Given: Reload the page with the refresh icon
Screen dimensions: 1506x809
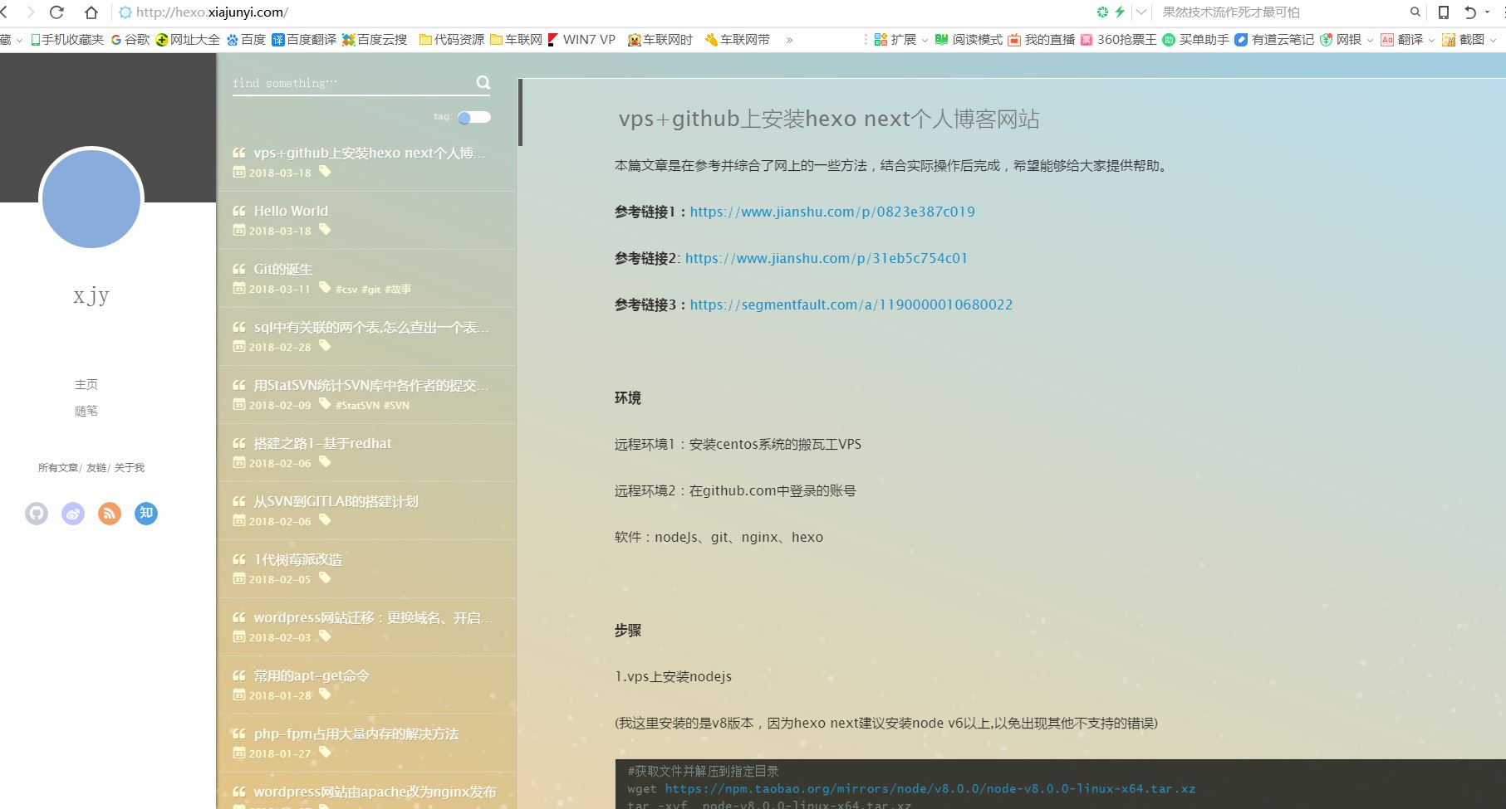Looking at the screenshot, I should [x=56, y=12].
